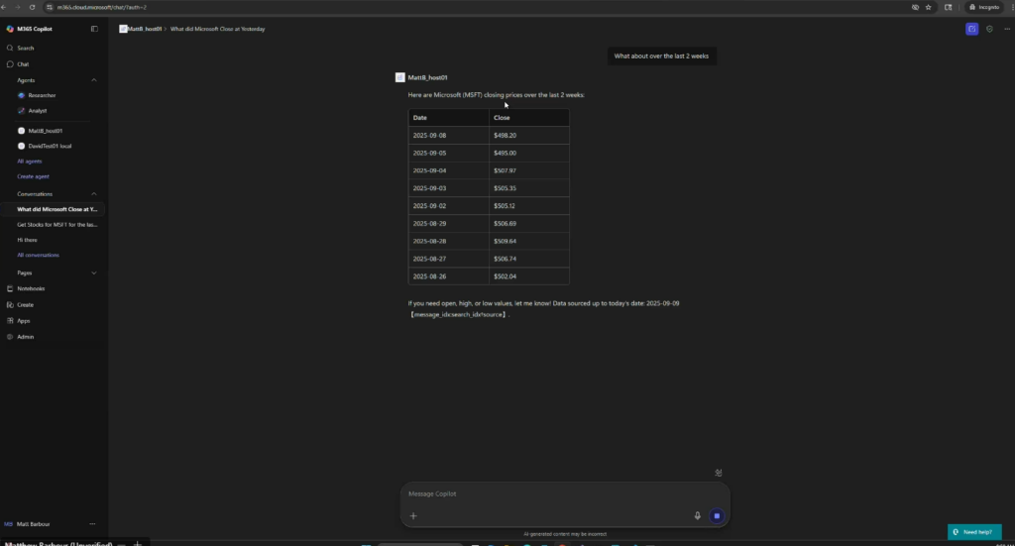This screenshot has height=546, width=1015.
Task: Select the DavidTest01 local agent
Action: click(50, 147)
